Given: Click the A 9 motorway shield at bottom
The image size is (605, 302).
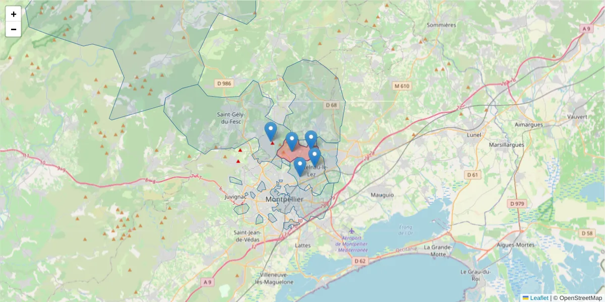Looking at the screenshot, I should [x=208, y=282].
